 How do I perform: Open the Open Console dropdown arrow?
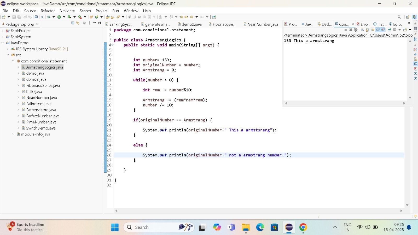(x=410, y=30)
